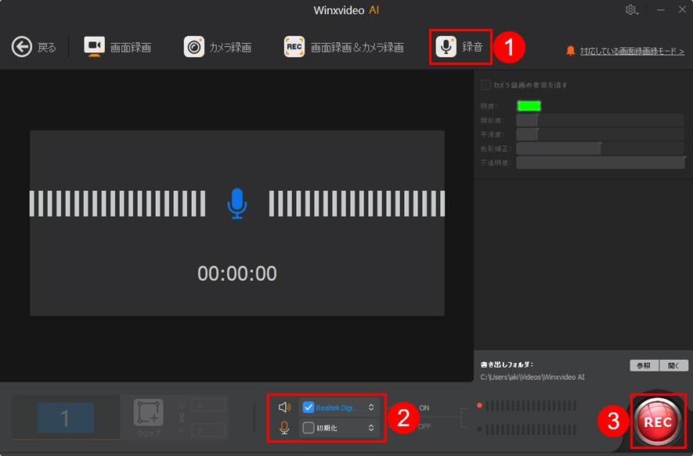This screenshot has width=693, height=456.
Task: Click the 画面録画&カメラ録画 tab label
Action: click(x=357, y=47)
